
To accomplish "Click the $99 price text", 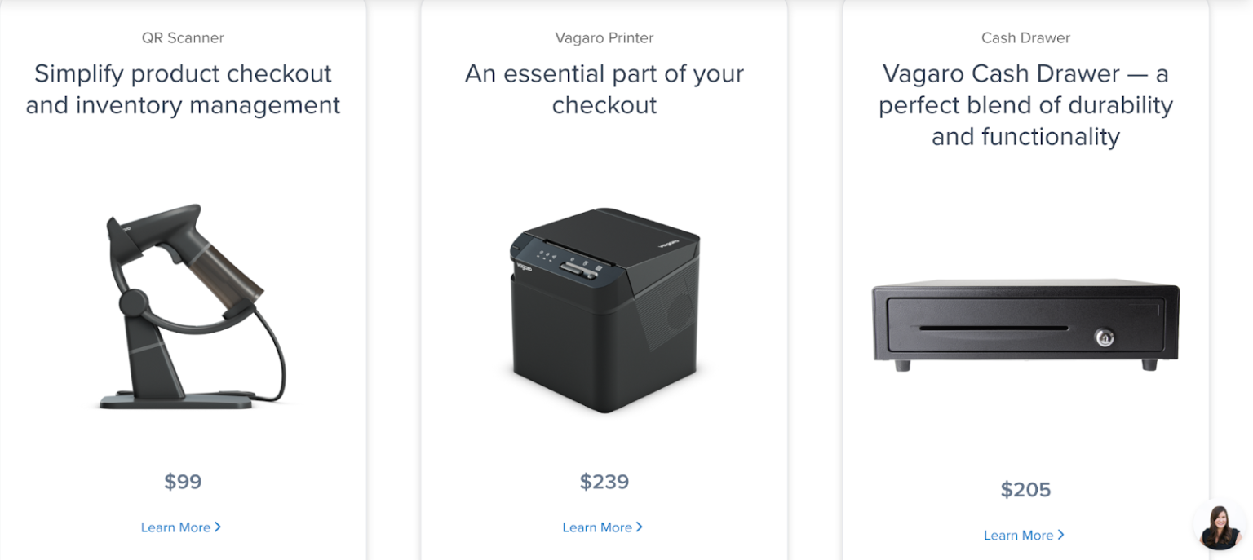I will 182,482.
